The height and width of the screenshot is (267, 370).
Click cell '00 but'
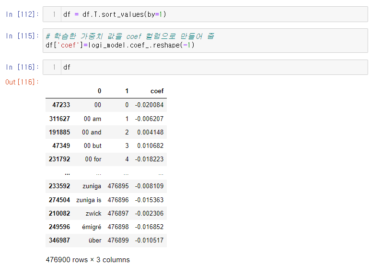(92, 146)
